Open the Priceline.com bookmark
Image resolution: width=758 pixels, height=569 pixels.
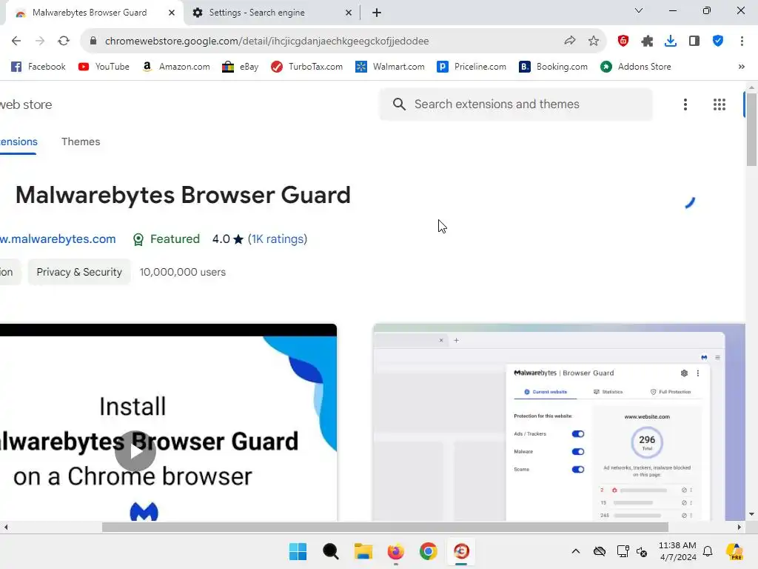[472, 67]
